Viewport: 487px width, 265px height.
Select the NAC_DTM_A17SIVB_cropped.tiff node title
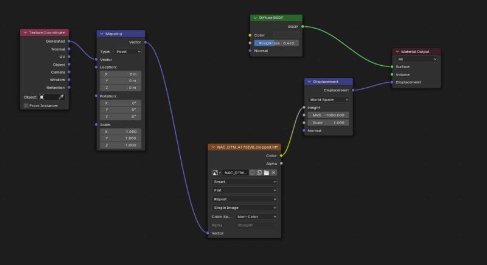click(247, 147)
